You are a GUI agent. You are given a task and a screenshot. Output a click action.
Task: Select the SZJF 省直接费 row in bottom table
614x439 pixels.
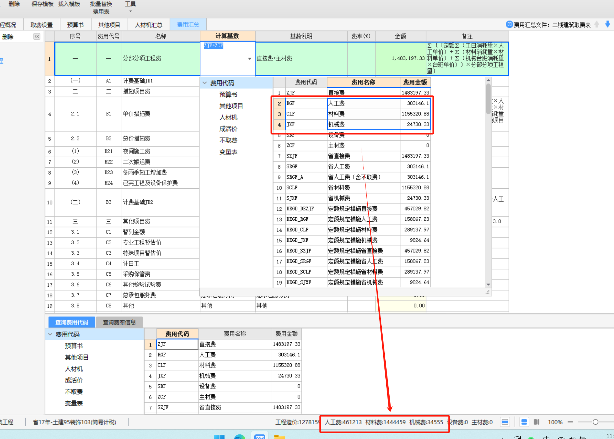(223, 408)
